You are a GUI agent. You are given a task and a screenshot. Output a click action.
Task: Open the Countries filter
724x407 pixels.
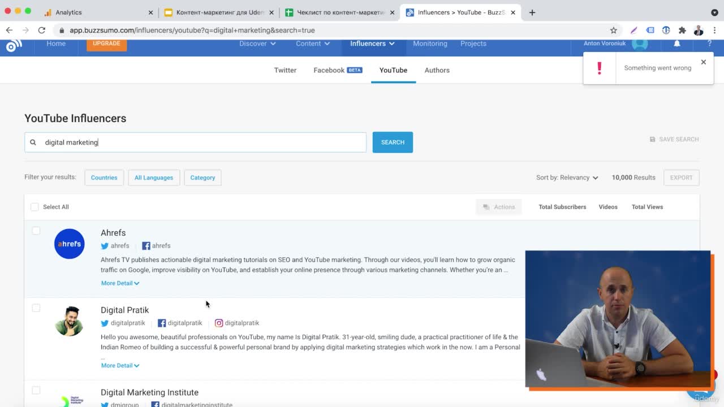point(104,177)
